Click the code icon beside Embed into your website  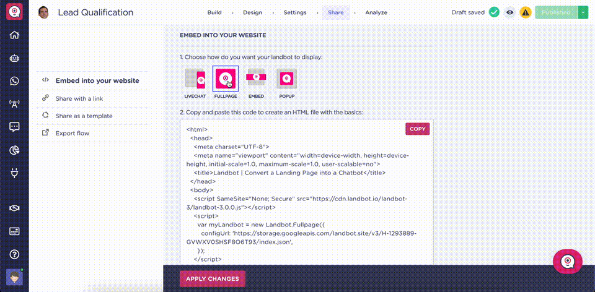45,80
